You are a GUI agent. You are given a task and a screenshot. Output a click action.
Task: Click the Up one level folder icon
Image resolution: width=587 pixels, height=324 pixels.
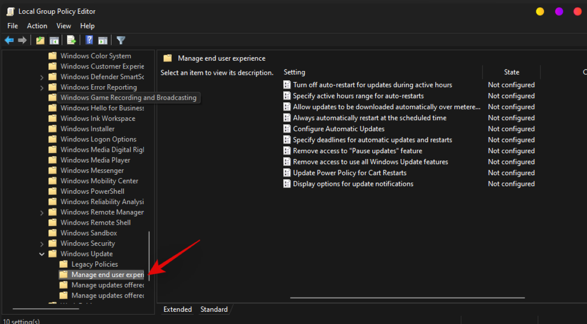point(40,40)
